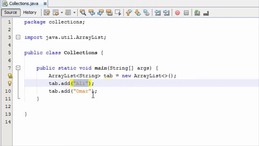The height and width of the screenshot is (146, 259).
Task: Click line number 1 in the gutter
Action: point(9,22)
